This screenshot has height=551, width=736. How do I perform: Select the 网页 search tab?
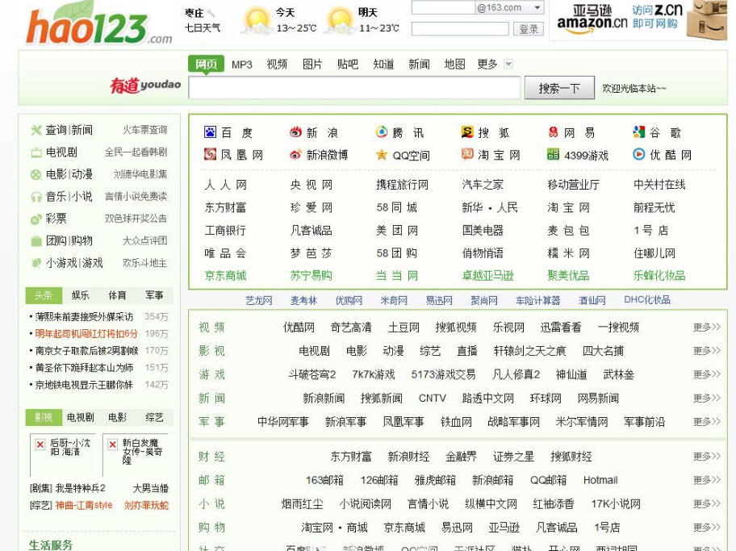(x=206, y=64)
